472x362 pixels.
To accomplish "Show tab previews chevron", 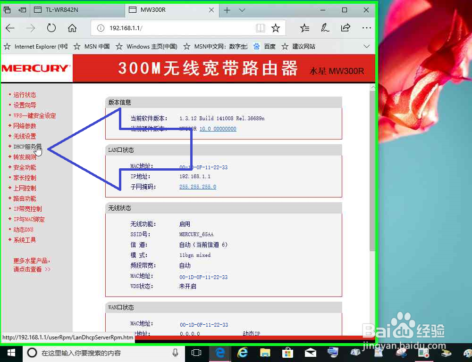I will [242, 10].
